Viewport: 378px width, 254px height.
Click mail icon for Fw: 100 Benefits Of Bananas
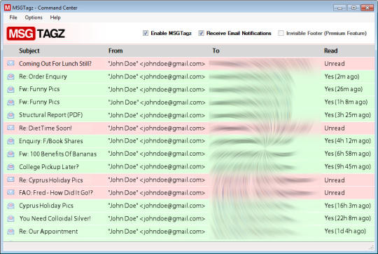pyautogui.click(x=10, y=154)
